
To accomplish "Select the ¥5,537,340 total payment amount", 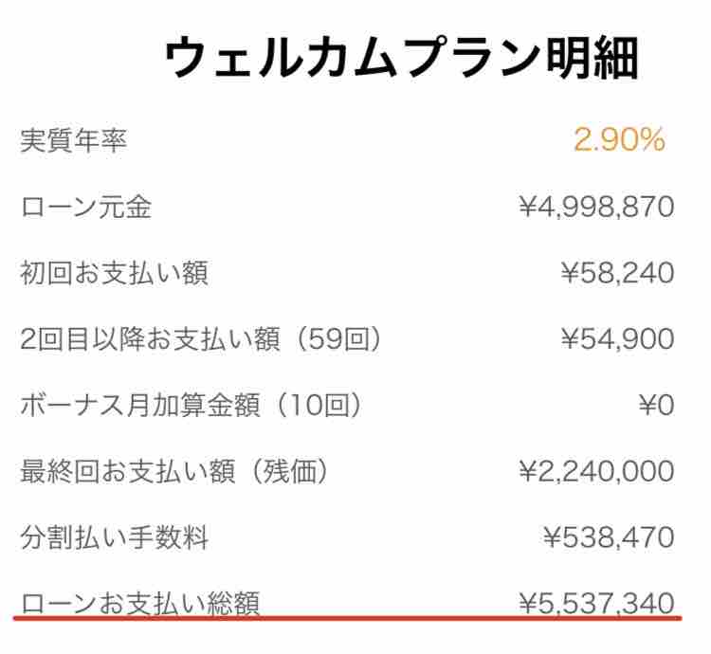I will pyautogui.click(x=596, y=602).
